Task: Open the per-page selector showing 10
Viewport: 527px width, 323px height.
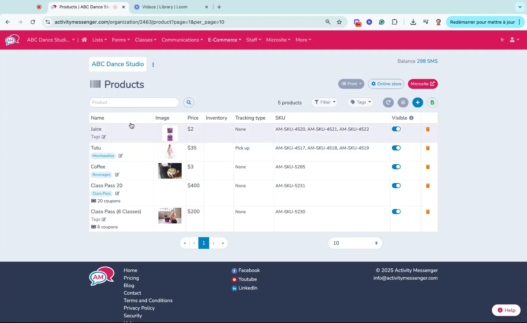Action: pyautogui.click(x=355, y=243)
